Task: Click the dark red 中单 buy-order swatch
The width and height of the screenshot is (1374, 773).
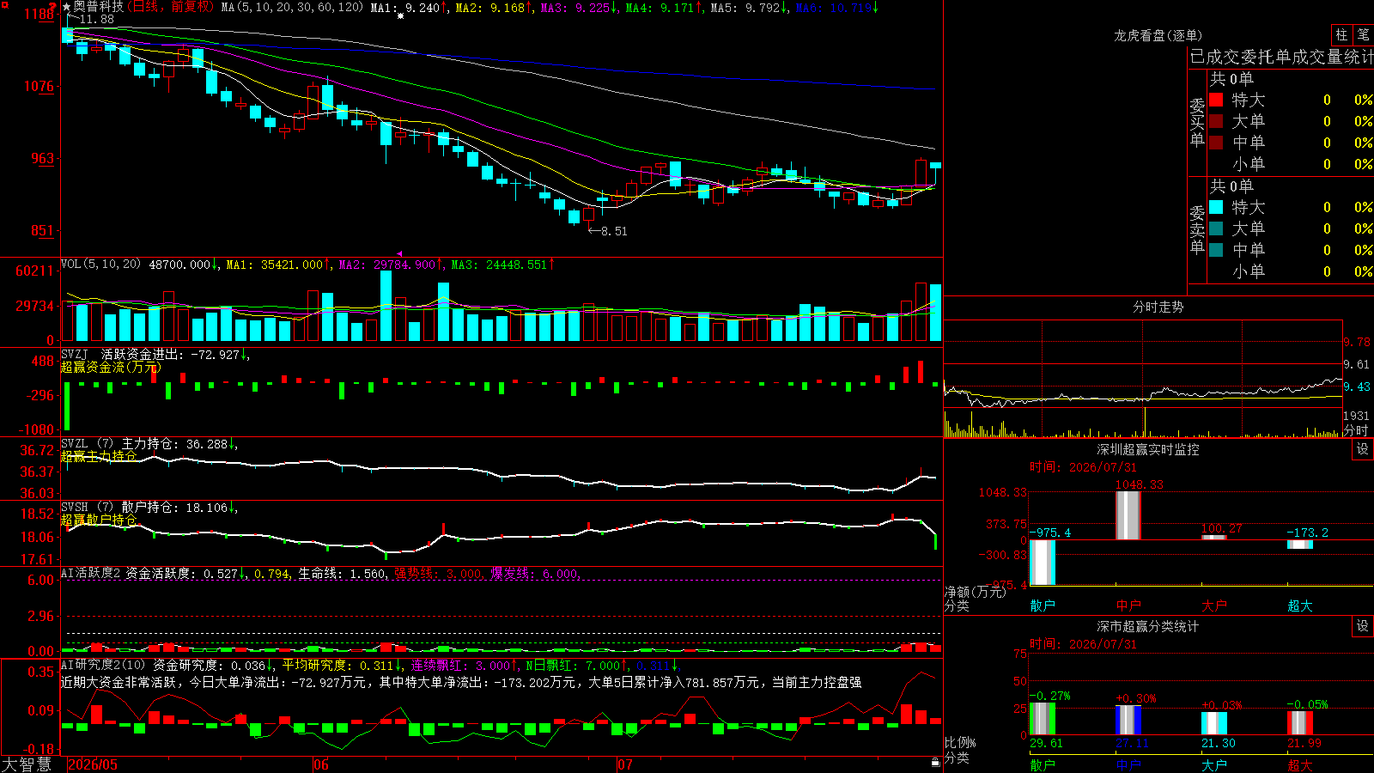Action: 1216,143
